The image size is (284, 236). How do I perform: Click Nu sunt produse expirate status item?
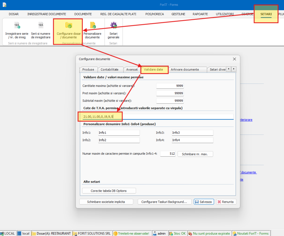(x=209, y=233)
